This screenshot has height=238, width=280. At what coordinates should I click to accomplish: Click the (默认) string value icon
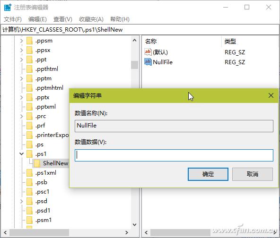click(148, 52)
